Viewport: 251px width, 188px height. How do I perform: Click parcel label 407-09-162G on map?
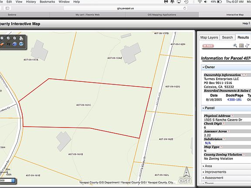[x=173, y=87]
